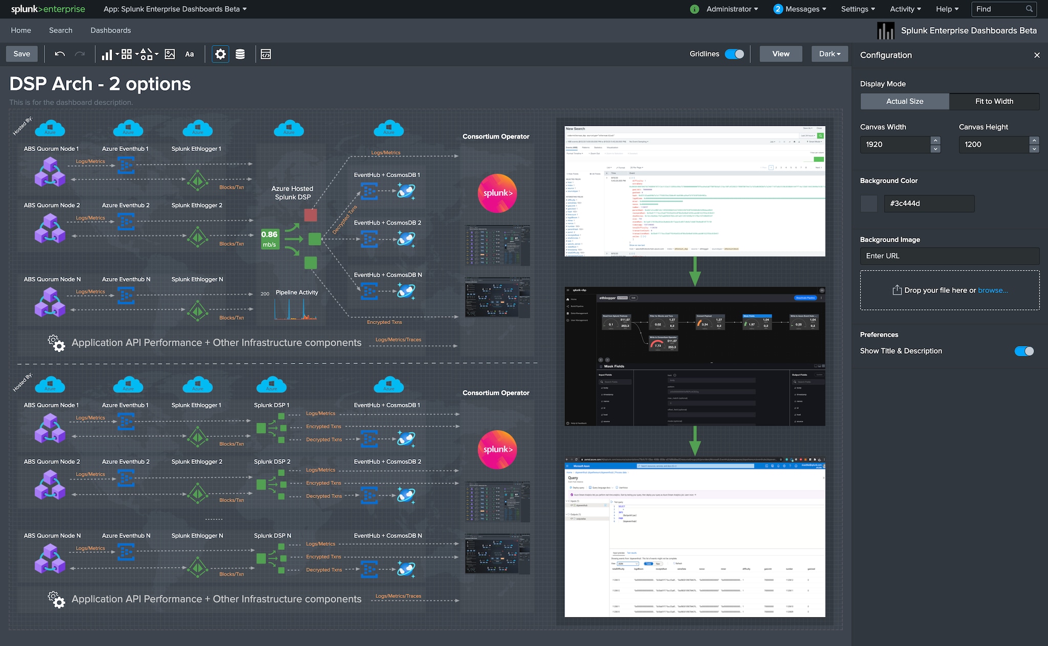Click the browse link for background image

tap(992, 290)
